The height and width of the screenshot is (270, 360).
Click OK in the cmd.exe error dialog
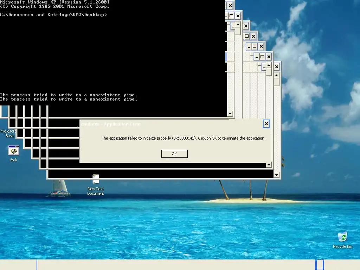pyautogui.click(x=174, y=154)
